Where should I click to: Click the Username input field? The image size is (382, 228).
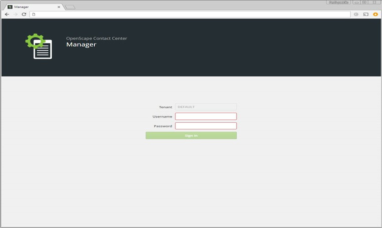[206, 116]
